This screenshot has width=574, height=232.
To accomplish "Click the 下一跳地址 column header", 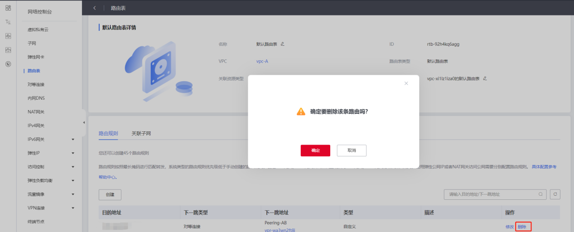I will tap(276, 213).
